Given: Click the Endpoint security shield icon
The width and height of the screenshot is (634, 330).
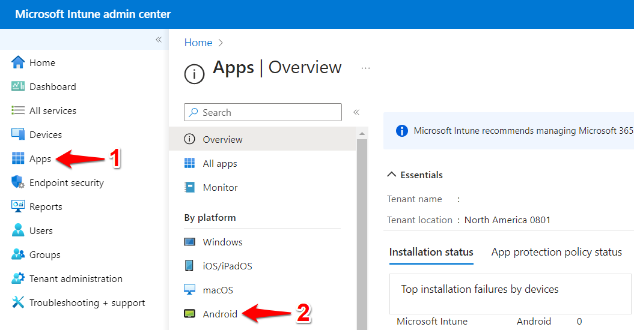Looking at the screenshot, I should (x=18, y=182).
